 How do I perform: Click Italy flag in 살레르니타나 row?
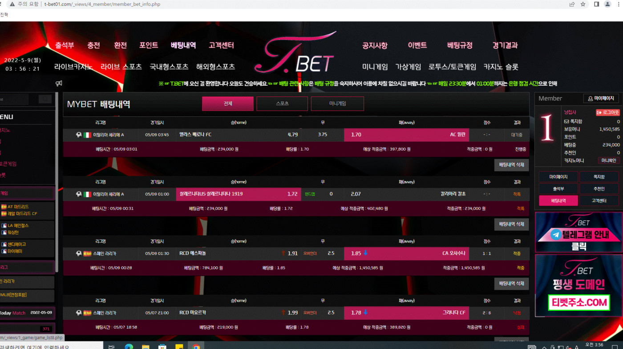[87, 194]
